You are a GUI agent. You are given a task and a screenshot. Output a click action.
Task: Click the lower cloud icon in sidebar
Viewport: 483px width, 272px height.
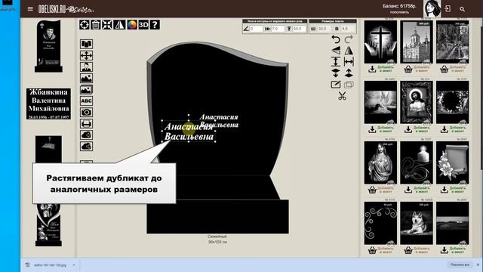(86, 146)
